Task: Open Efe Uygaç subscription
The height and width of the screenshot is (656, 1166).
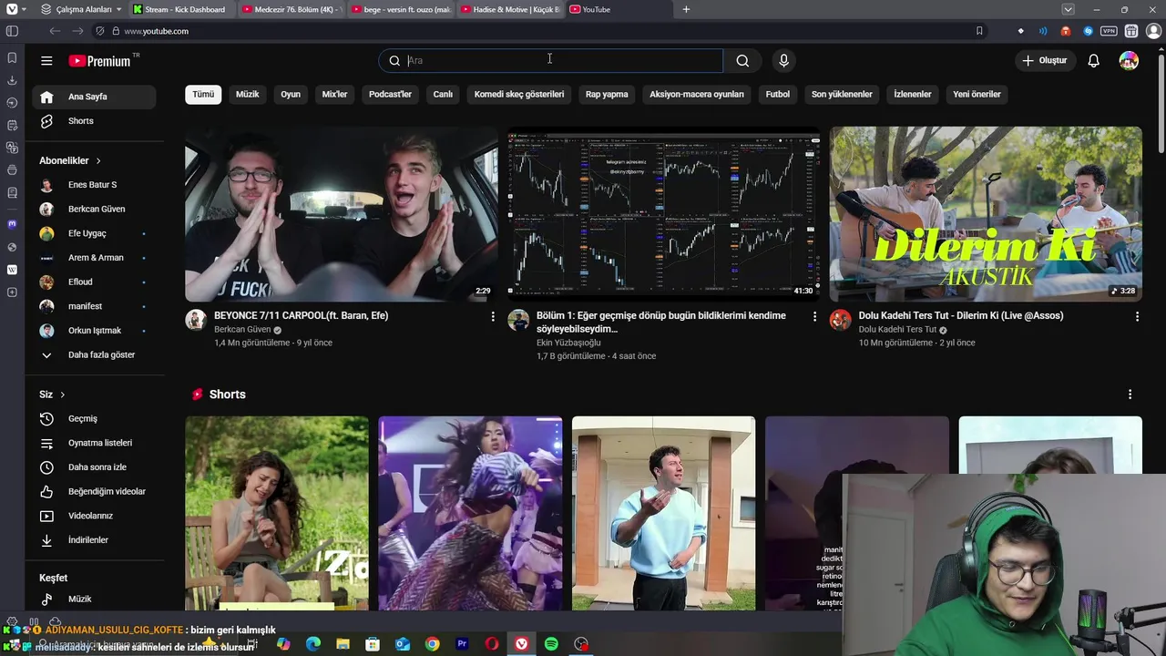Action: 94,234
